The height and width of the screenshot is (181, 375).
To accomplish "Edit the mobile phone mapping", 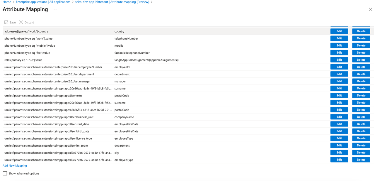I will pos(339,45).
